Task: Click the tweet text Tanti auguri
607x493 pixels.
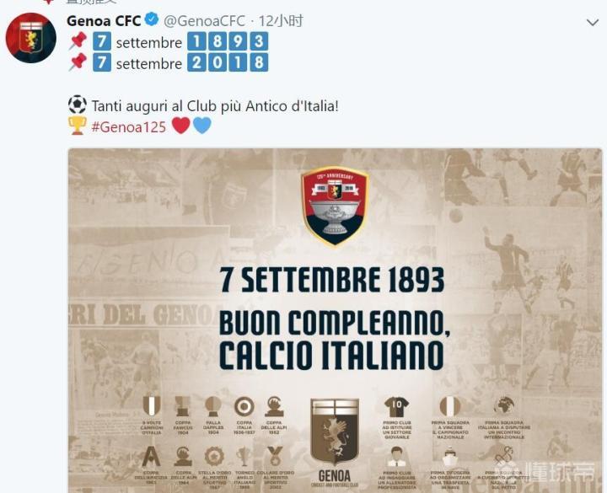Action: click(215, 106)
